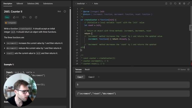Click the init value input showing 5
This screenshot has height=108, width=192.
click(132, 85)
